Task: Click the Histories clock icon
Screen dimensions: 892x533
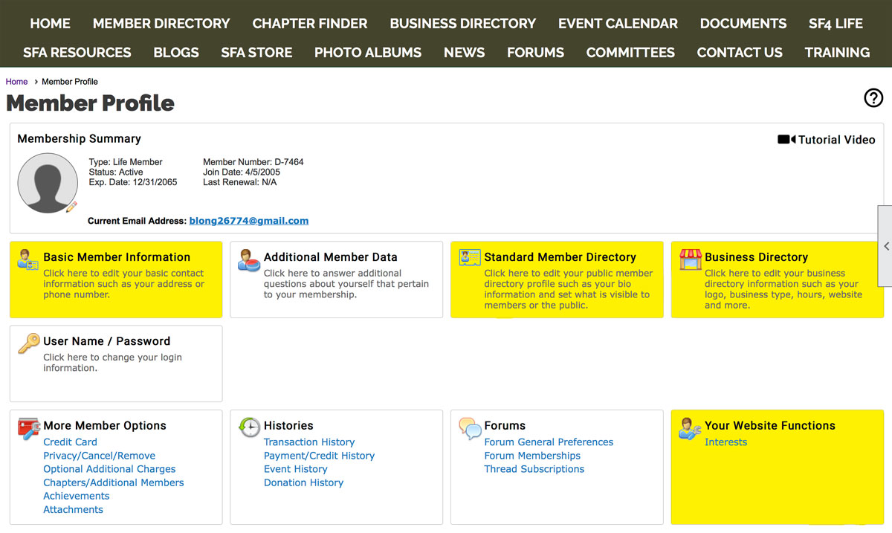Action: tap(249, 427)
